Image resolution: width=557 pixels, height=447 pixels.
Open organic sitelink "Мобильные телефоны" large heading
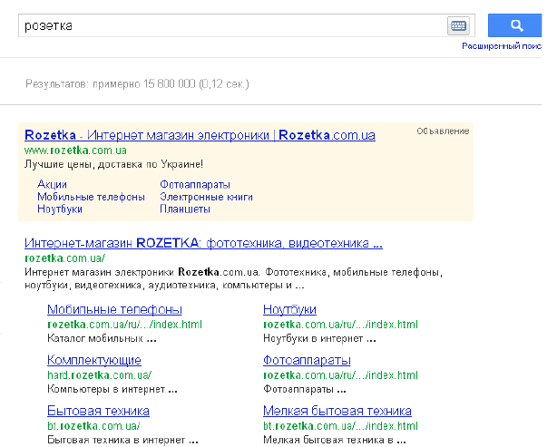[x=114, y=309]
